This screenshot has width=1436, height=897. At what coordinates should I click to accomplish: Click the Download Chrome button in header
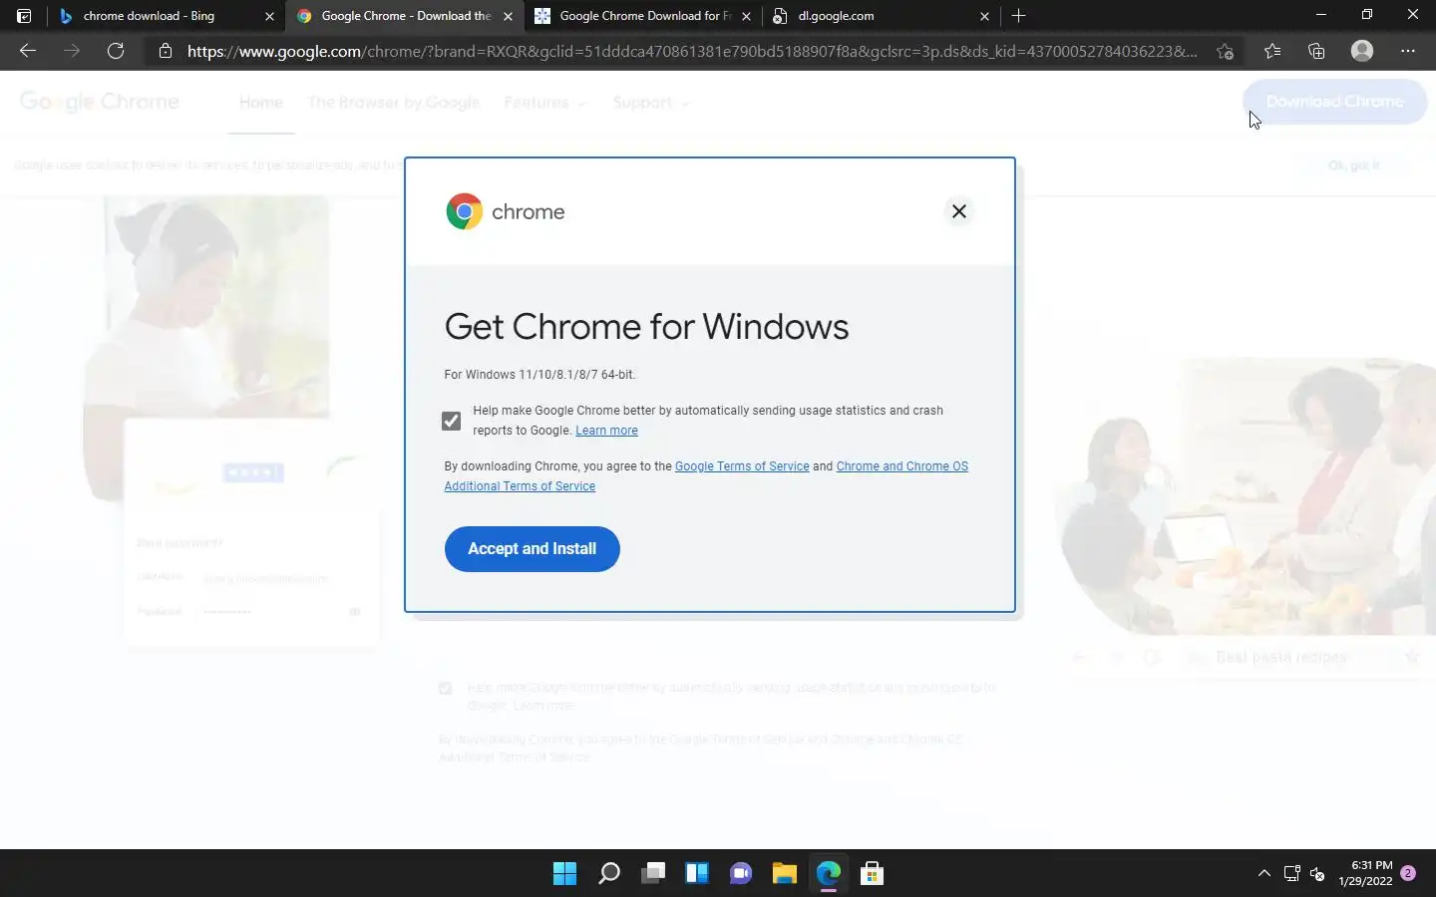[x=1334, y=102]
